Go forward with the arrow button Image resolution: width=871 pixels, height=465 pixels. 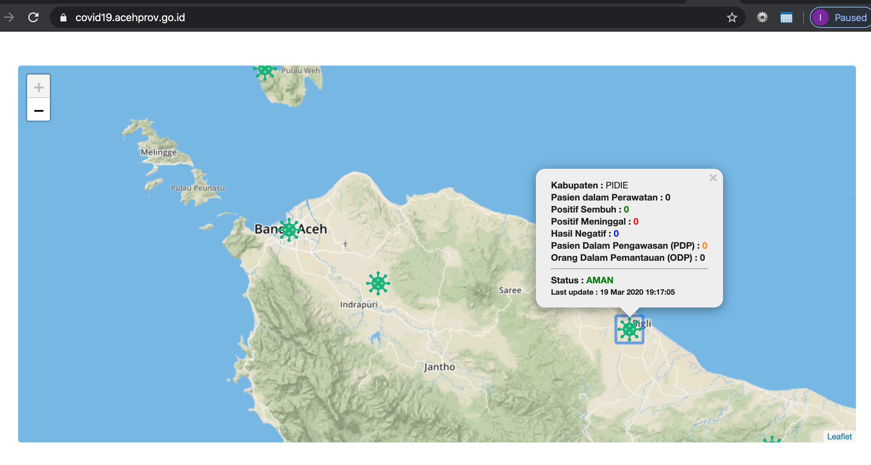coord(9,17)
